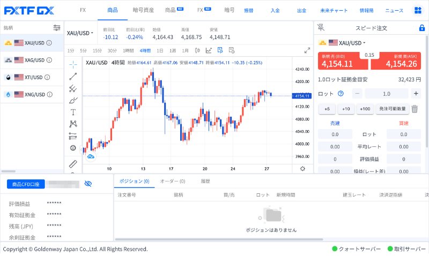Viewport: 429px width, 256px height.
Task: Select the pitchfork drawing tool
Action: (x=73, y=88)
